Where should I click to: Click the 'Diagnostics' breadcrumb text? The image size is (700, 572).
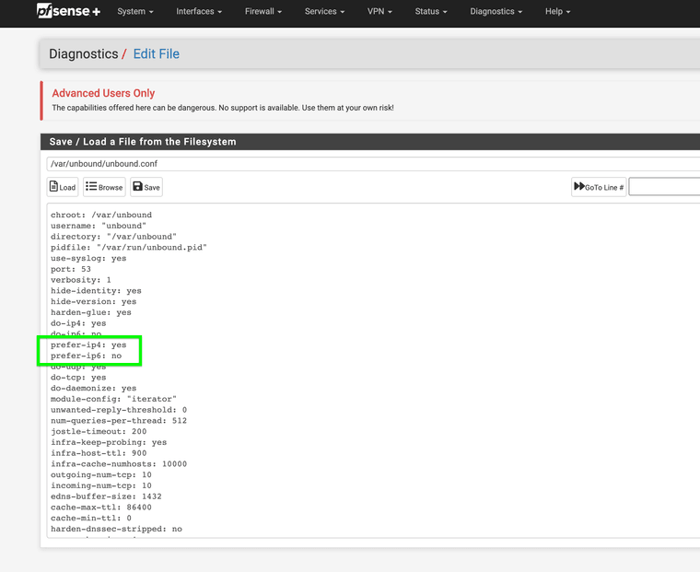tap(84, 54)
